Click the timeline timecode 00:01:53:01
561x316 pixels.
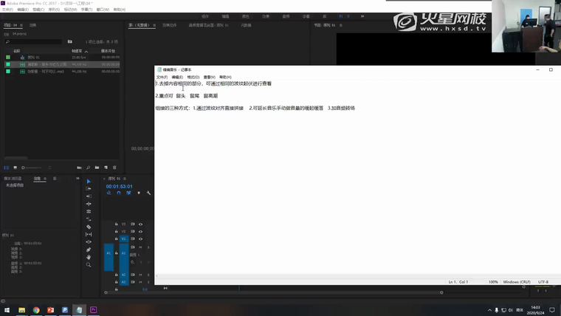119,186
